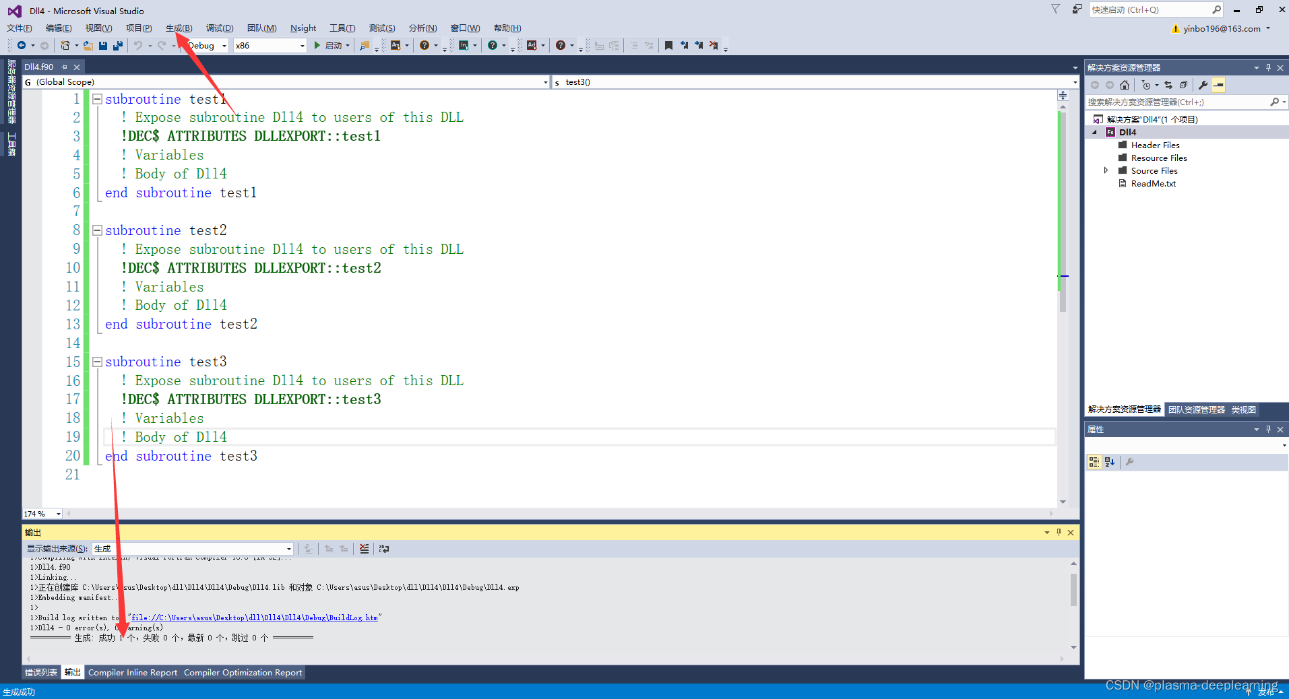Open project properties with wrench icon
1289x699 pixels.
[x=1203, y=85]
